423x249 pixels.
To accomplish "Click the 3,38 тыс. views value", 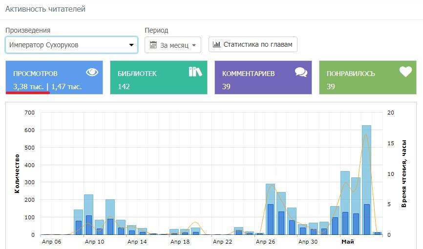I will [28, 87].
